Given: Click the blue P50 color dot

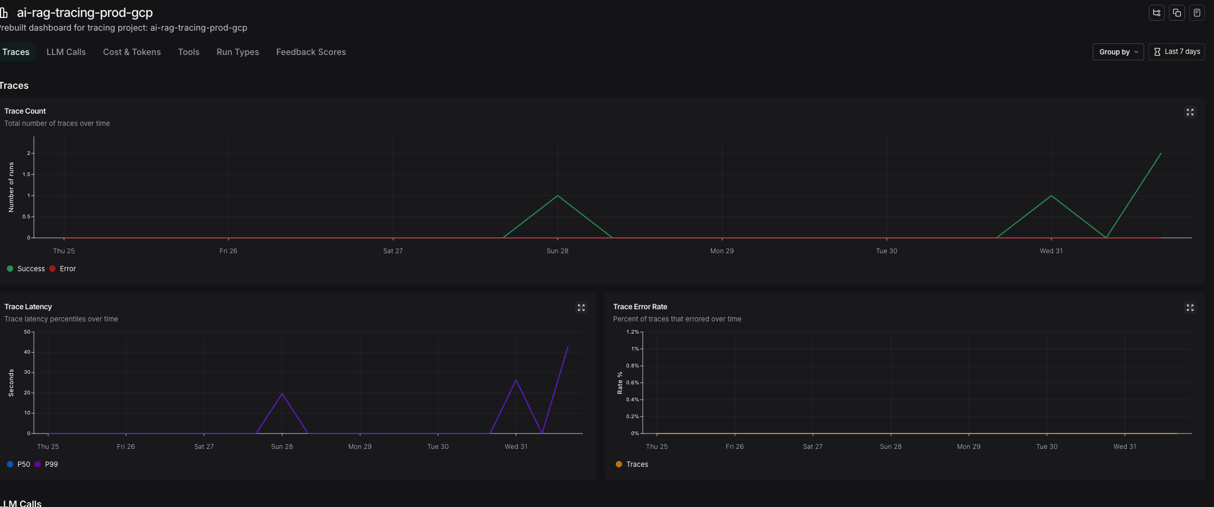Looking at the screenshot, I should coord(11,464).
